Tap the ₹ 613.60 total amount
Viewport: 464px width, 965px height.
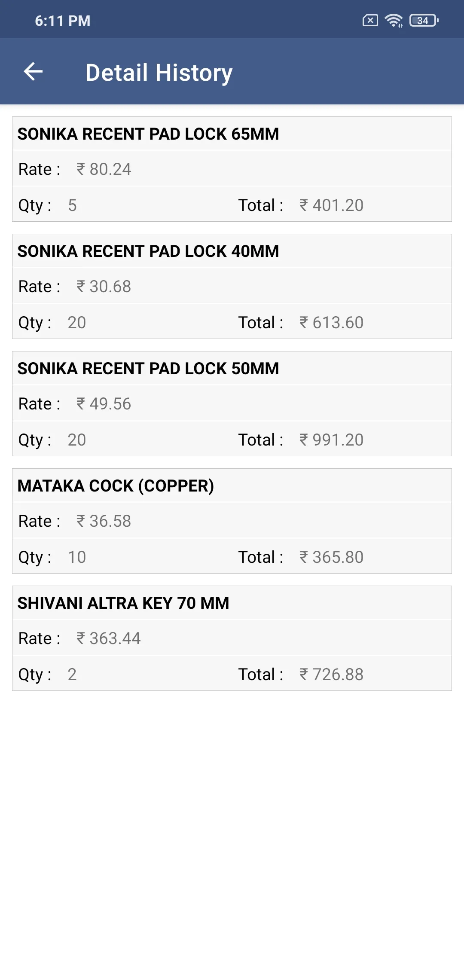tap(331, 323)
